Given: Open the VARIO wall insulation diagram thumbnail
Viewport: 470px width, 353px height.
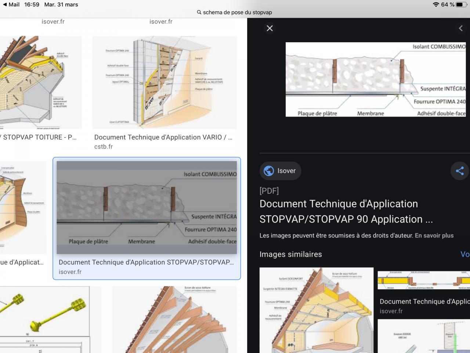Looking at the screenshot, I should pos(164,82).
